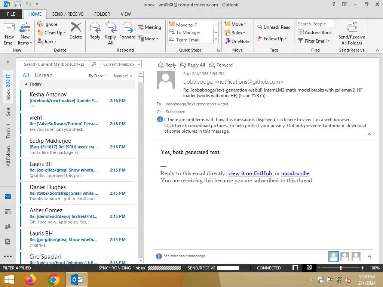The height and width of the screenshot is (287, 383).
Task: Collapse the message header arrow
Action: (369, 135)
